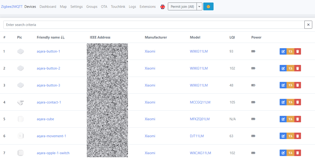
Task: Go to the OTA page
Action: click(104, 7)
